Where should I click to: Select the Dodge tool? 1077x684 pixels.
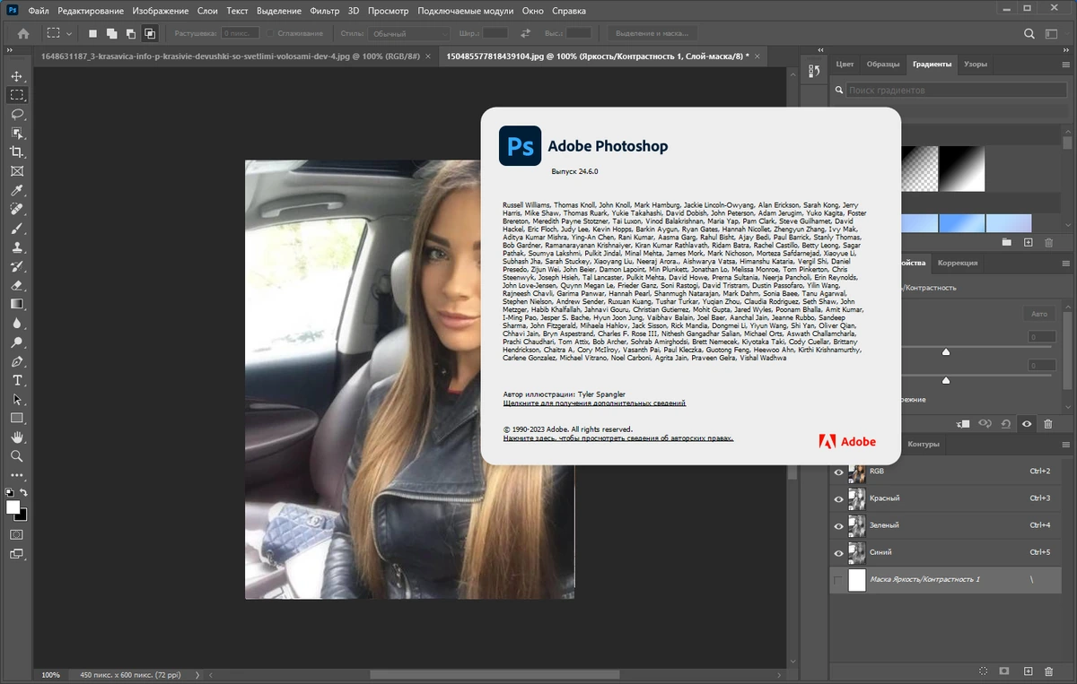coord(17,342)
